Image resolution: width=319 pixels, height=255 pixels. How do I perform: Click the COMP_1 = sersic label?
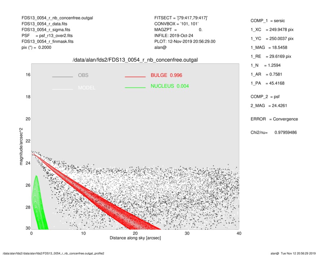tap(269, 21)
